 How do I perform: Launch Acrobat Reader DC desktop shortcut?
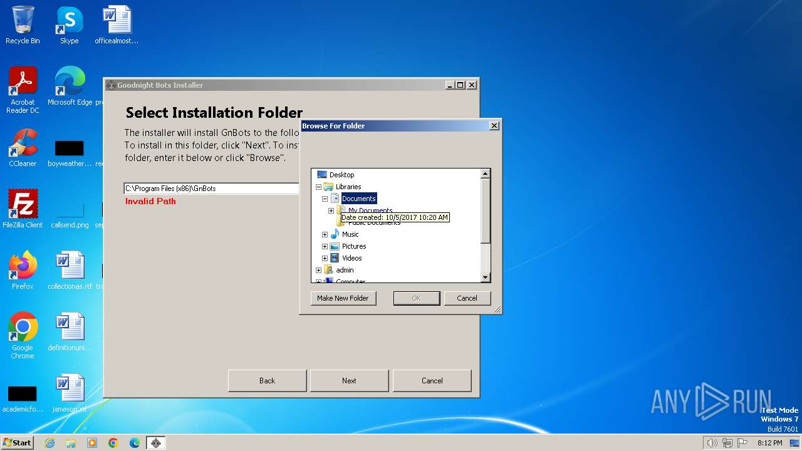coord(23,90)
